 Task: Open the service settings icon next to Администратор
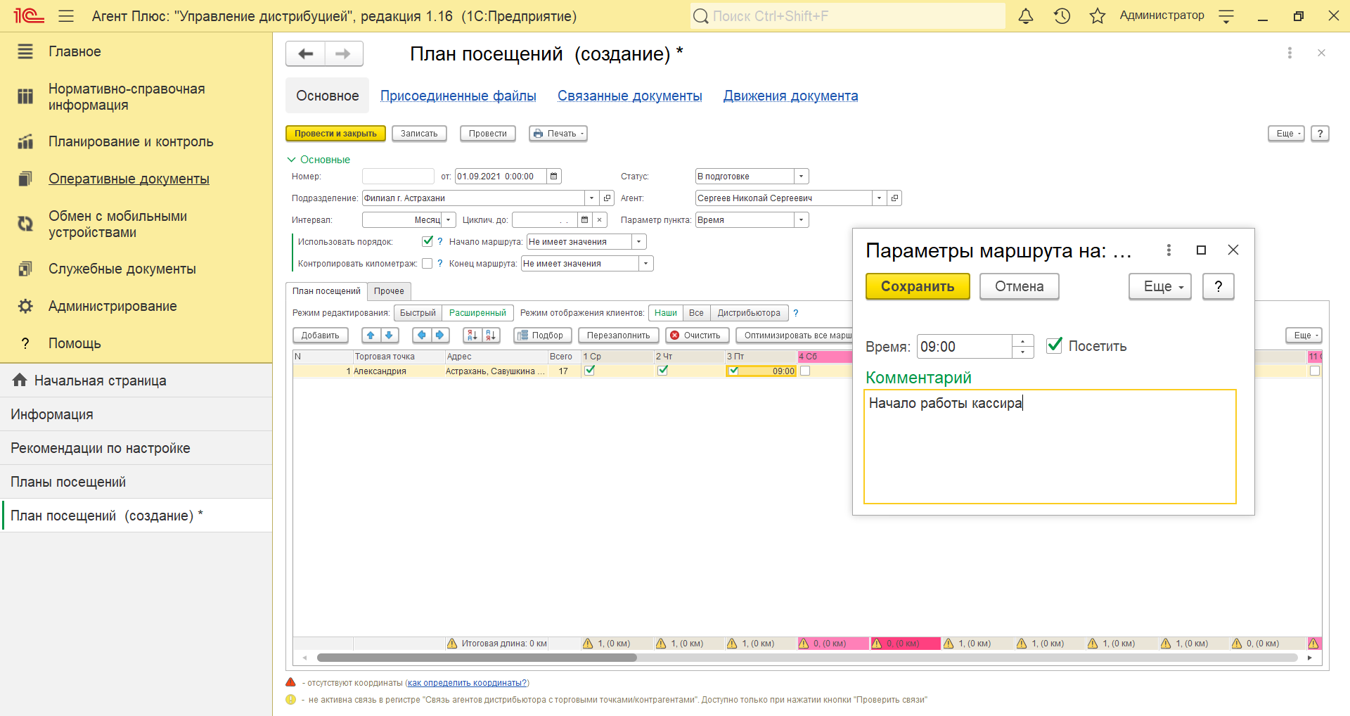(x=1226, y=16)
